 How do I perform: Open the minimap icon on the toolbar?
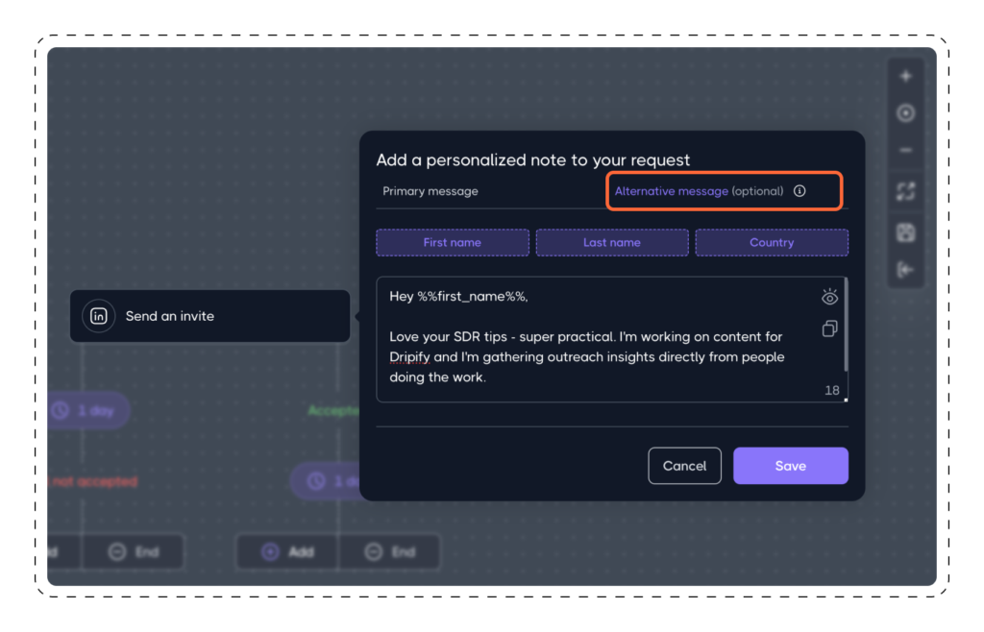[x=904, y=231]
